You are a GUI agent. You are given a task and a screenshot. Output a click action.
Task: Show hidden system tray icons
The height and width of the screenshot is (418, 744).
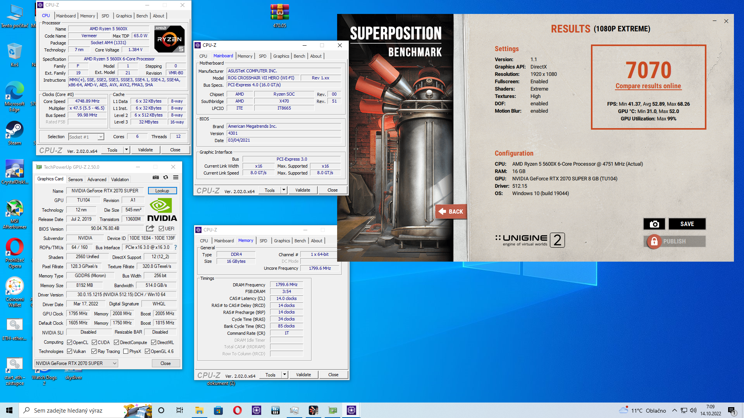(x=675, y=410)
